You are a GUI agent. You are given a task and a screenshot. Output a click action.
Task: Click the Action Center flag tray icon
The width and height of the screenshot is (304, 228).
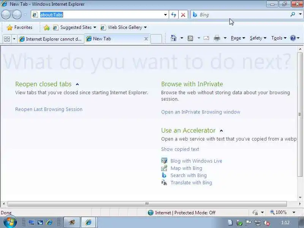249,223
